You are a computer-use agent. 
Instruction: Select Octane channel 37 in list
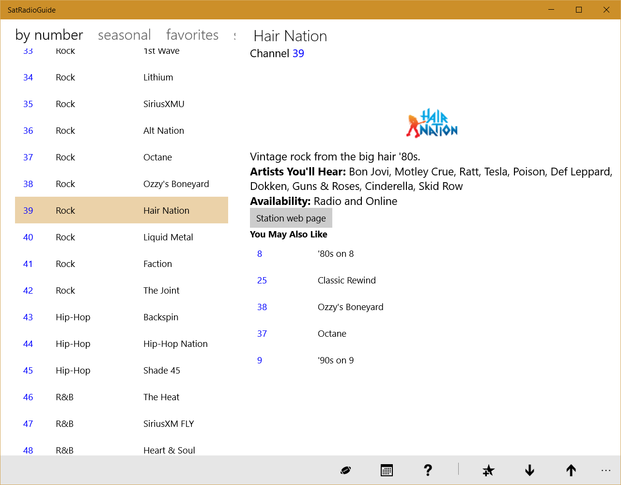click(x=122, y=157)
